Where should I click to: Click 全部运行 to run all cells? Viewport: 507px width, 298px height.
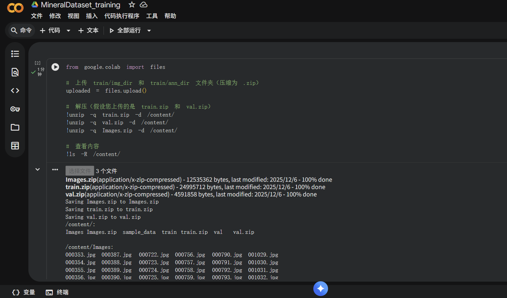[x=126, y=30]
